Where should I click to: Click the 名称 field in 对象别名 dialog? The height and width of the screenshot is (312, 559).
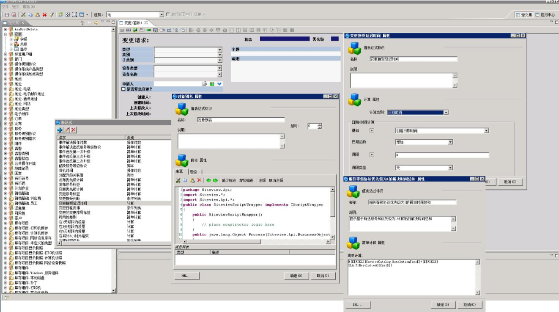tap(241, 120)
